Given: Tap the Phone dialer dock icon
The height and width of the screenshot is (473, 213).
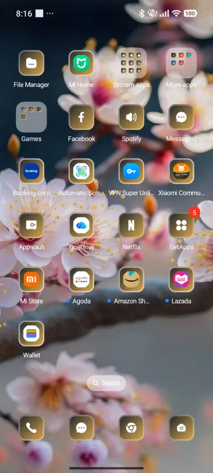Looking at the screenshot, I should pos(31,428).
